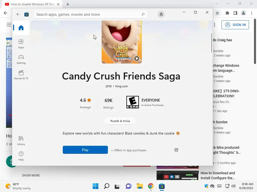The height and width of the screenshot is (192, 257).
Task: Click the Chrome page vertical scrollbar
Action: point(255,41)
